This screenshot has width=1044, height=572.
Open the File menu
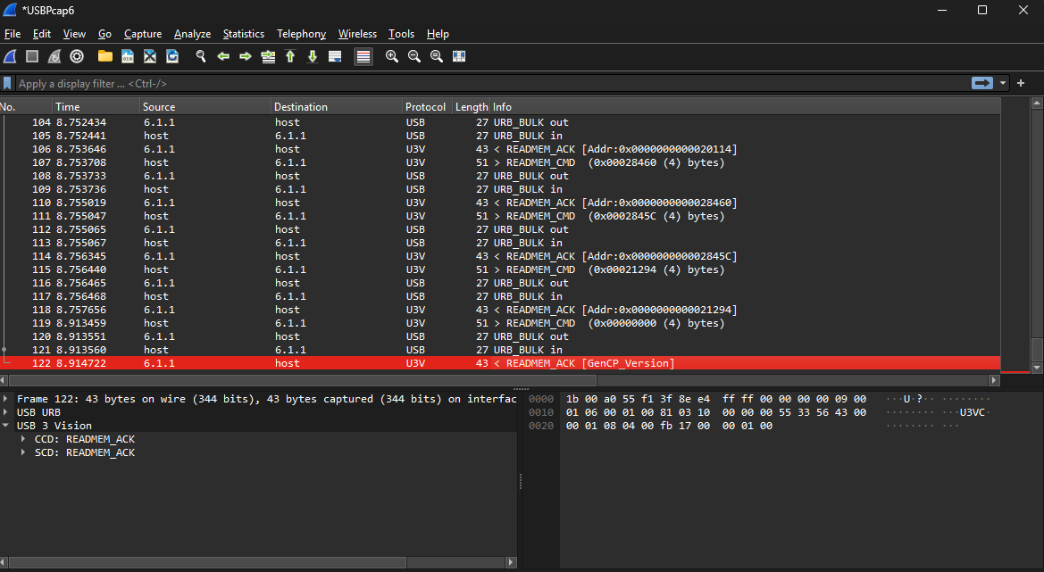[x=13, y=34]
